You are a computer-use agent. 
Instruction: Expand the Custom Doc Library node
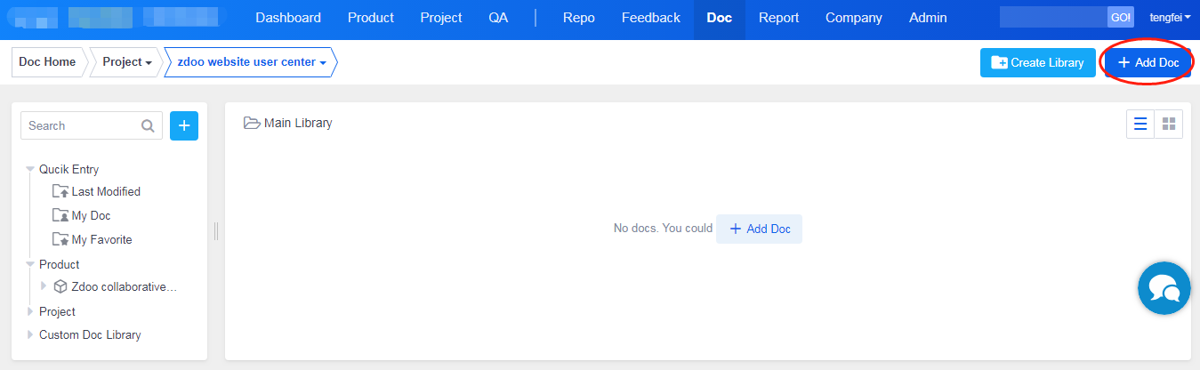pyautogui.click(x=30, y=335)
